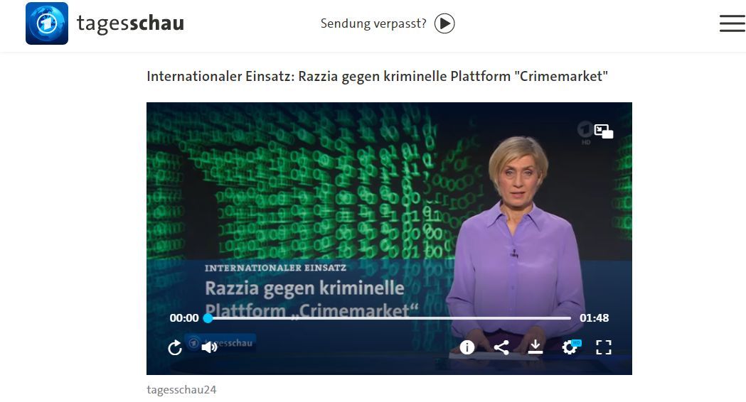Click the play circle beside Sendung verpasst
The width and height of the screenshot is (746, 402).
click(x=444, y=23)
